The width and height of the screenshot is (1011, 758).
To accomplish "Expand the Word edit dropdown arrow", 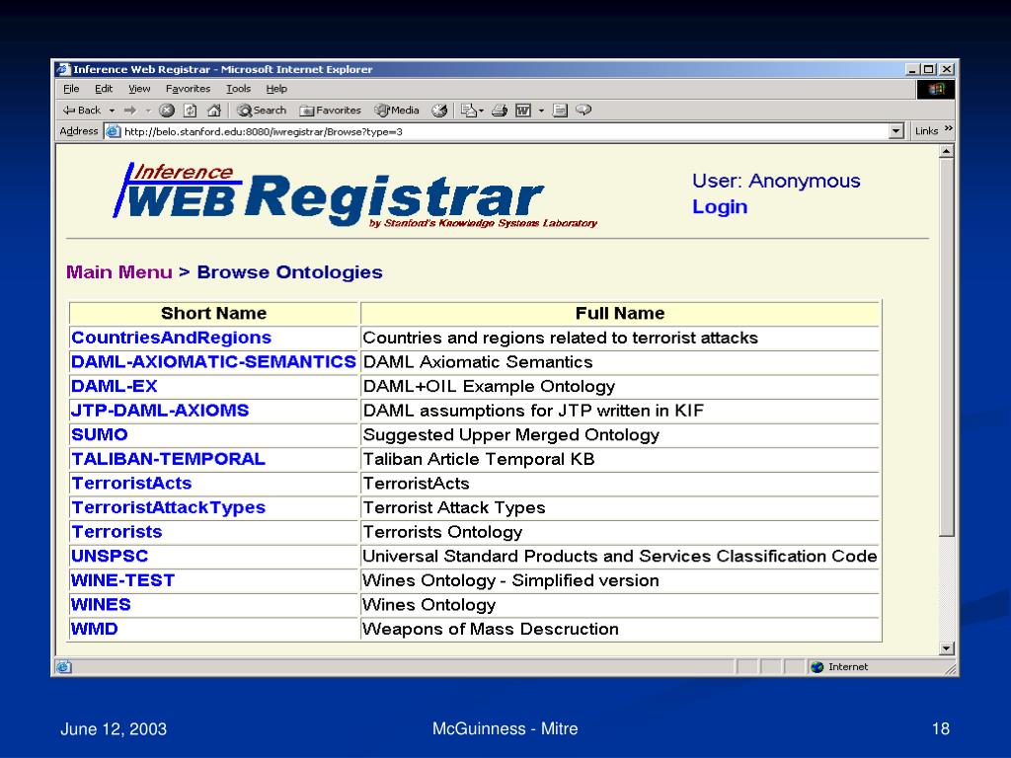I will tap(541, 111).
